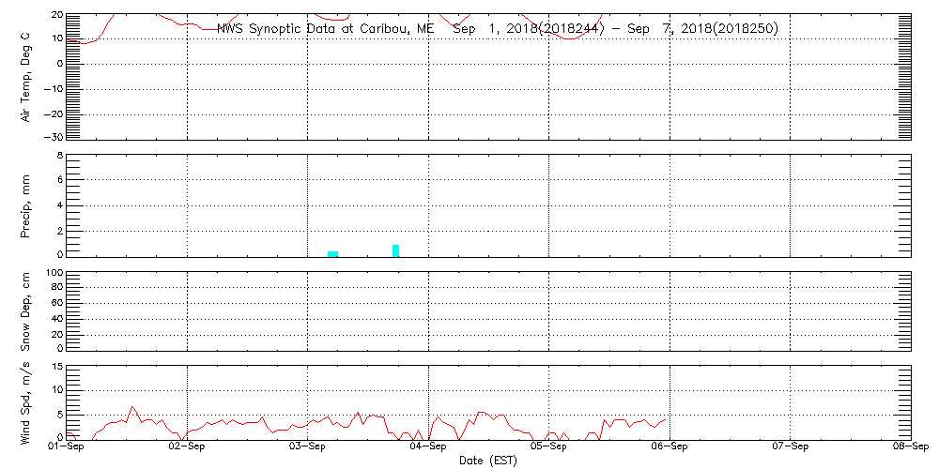Select the 03-Sep date tick label

coord(308,447)
